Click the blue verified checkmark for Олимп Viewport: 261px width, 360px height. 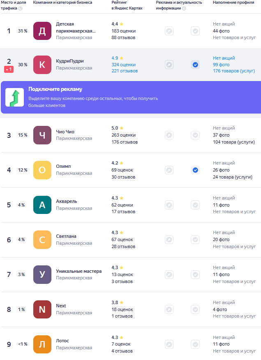pos(195,170)
